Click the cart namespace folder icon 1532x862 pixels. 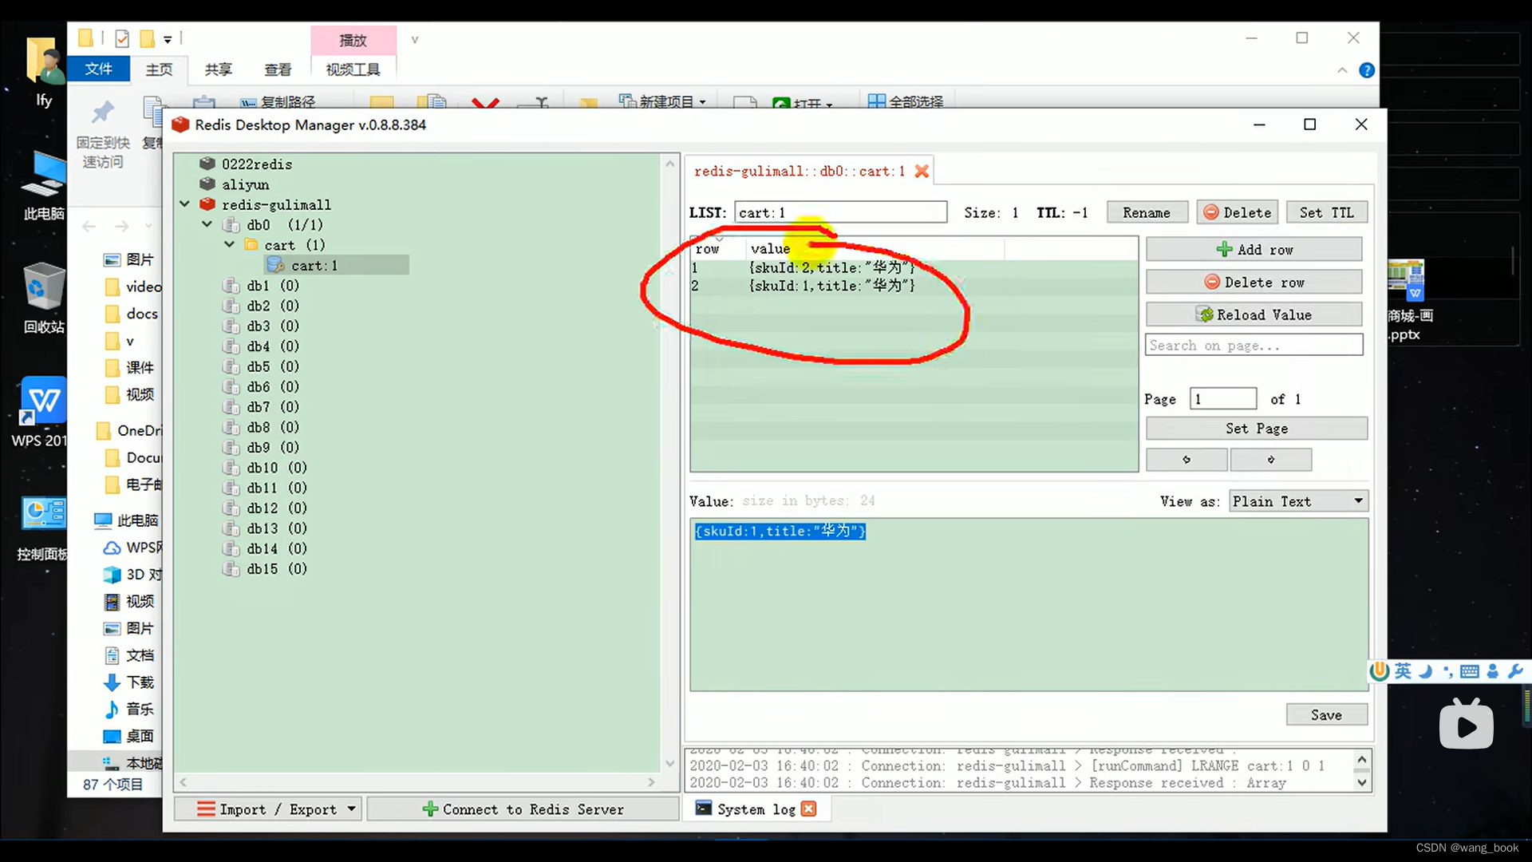pos(251,244)
